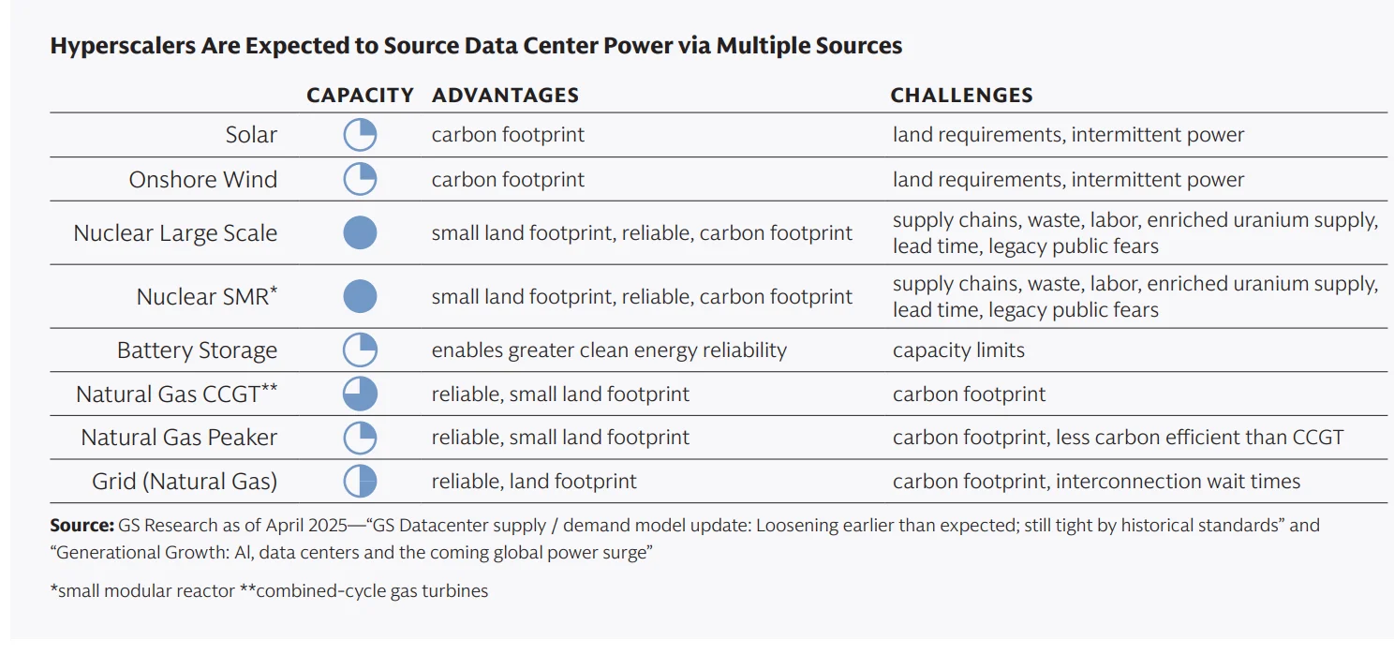The height and width of the screenshot is (655, 1394).
Task: Select the Natural Gas Peaker capacity icon
Action: click(360, 438)
